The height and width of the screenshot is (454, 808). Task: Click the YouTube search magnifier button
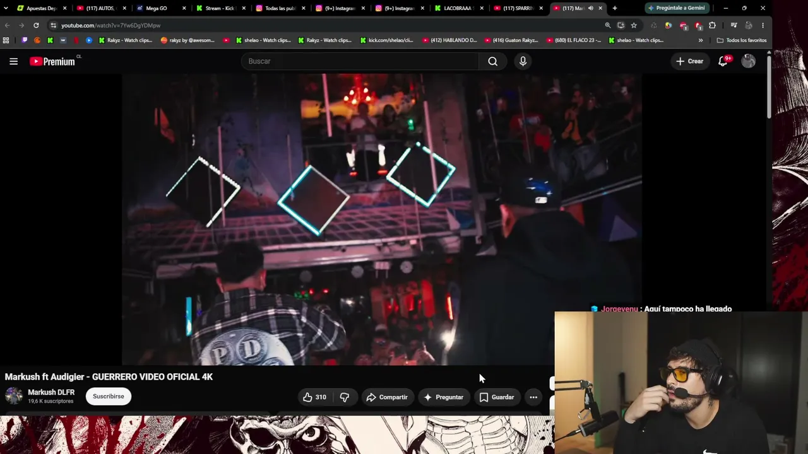[492, 61]
